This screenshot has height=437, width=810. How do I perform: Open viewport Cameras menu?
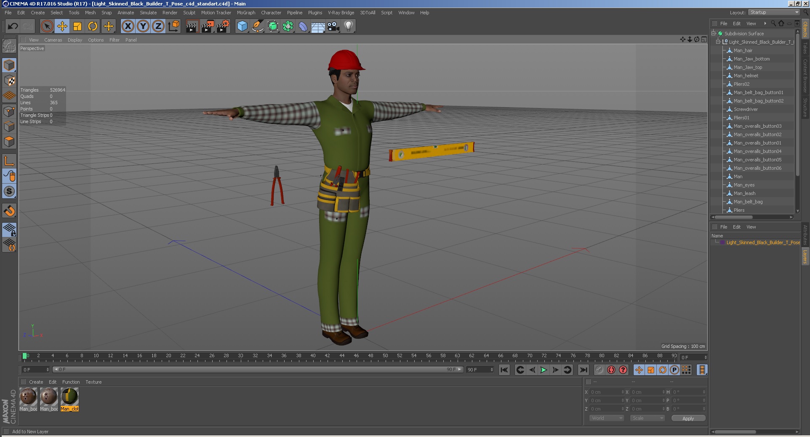click(53, 40)
